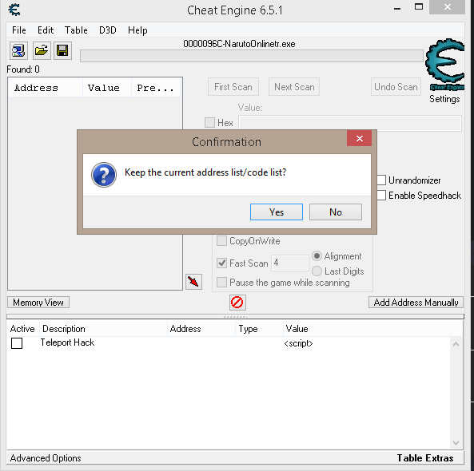Open the D3D menu
Image resolution: width=474 pixels, height=471 pixels.
(x=108, y=30)
